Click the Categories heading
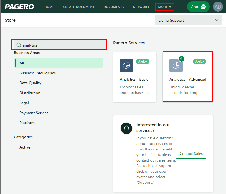 [23, 137]
